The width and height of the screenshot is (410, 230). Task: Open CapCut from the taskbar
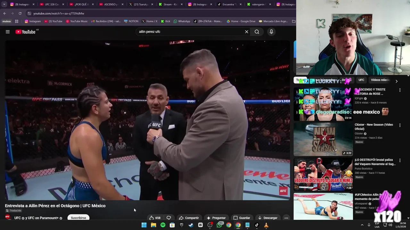coord(201,225)
